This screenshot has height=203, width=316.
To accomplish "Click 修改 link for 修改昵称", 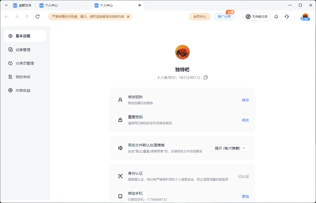I will [245, 100].
